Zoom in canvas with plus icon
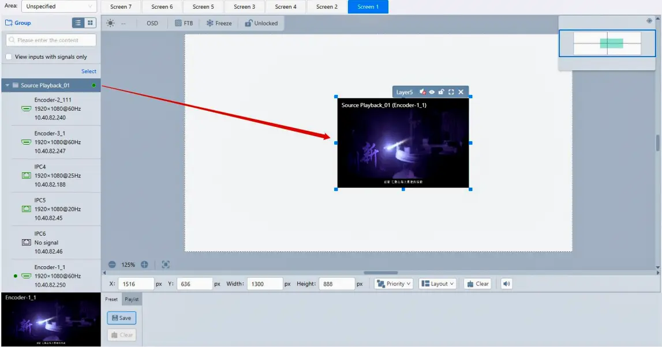This screenshot has width=662, height=347. [144, 265]
